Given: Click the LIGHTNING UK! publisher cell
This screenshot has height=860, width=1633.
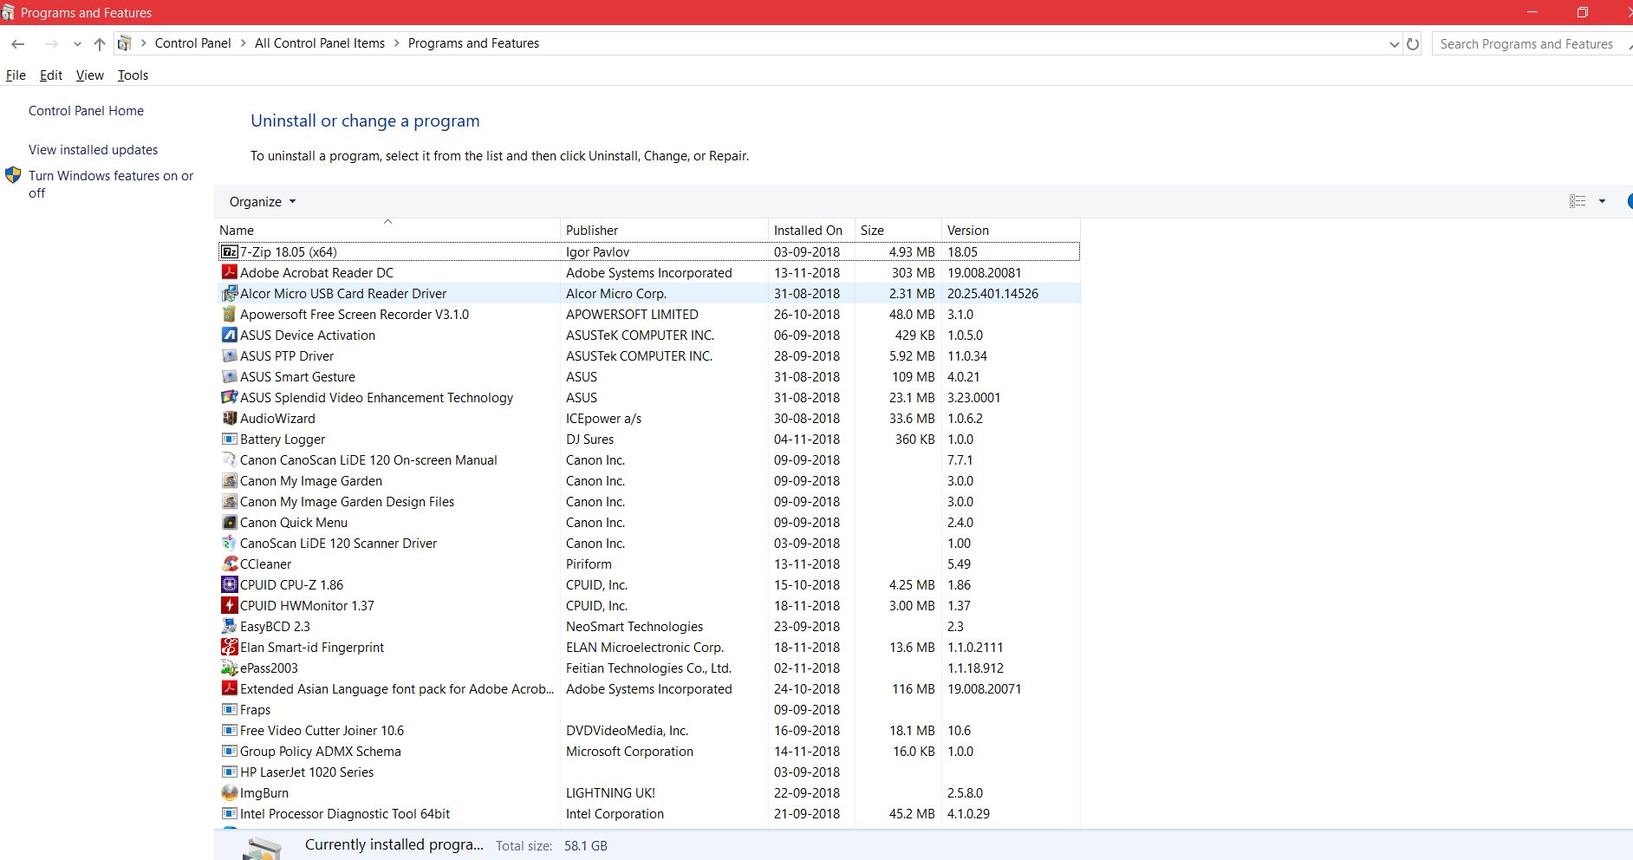Looking at the screenshot, I should [610, 792].
